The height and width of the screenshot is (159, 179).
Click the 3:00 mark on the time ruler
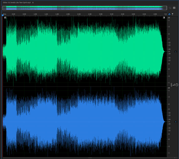(101, 14)
